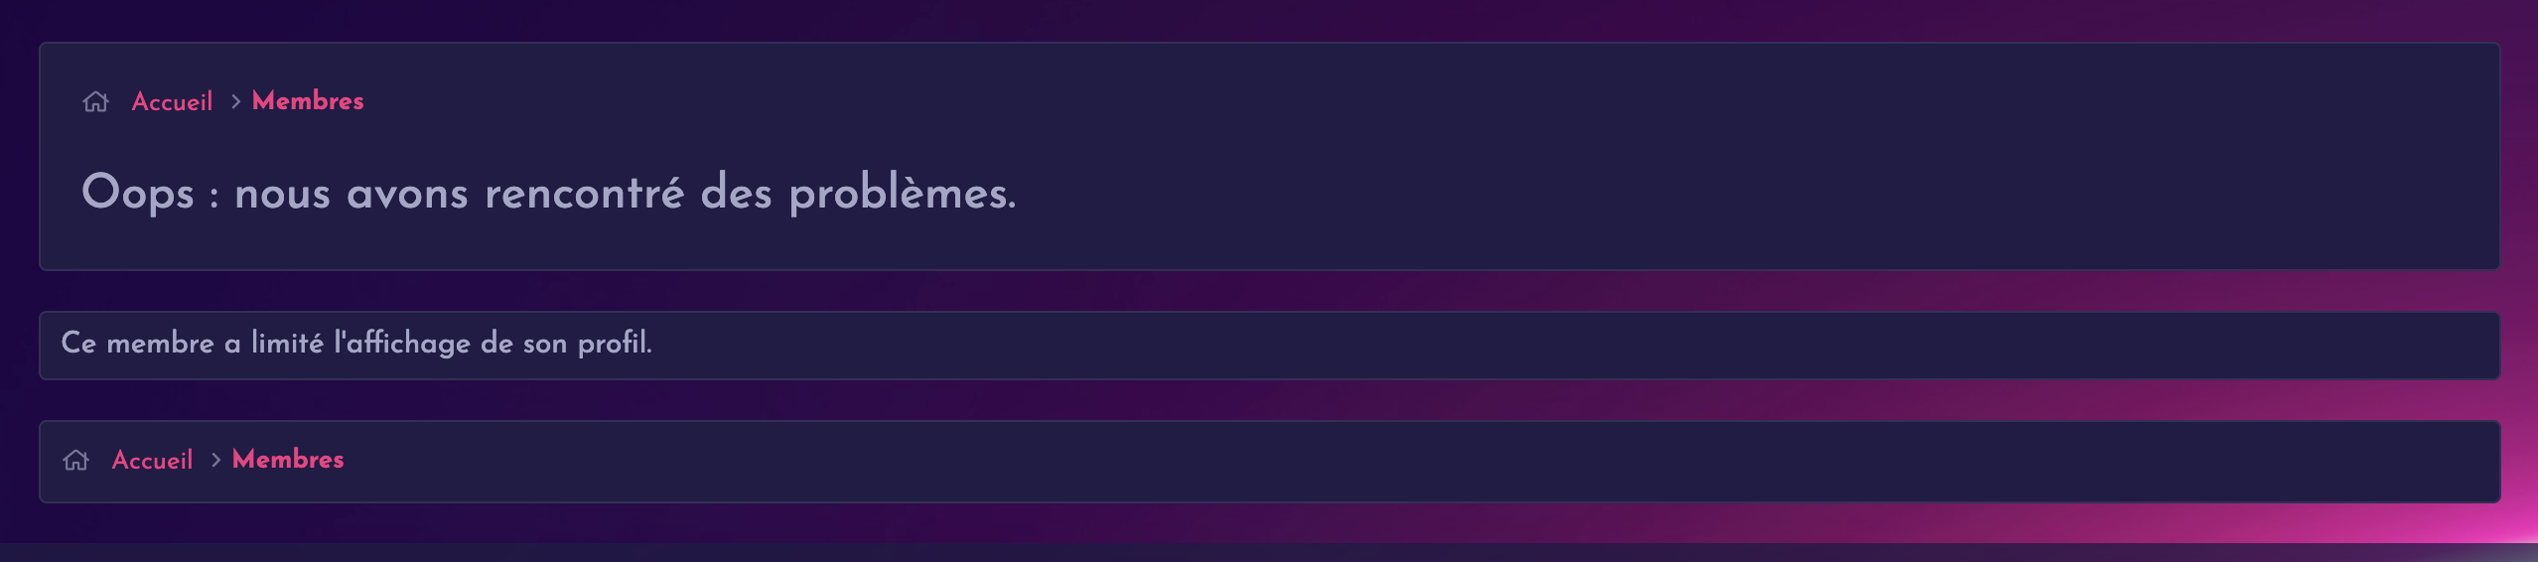
Task: Click the word "profil." in the error message
Action: [x=615, y=343]
